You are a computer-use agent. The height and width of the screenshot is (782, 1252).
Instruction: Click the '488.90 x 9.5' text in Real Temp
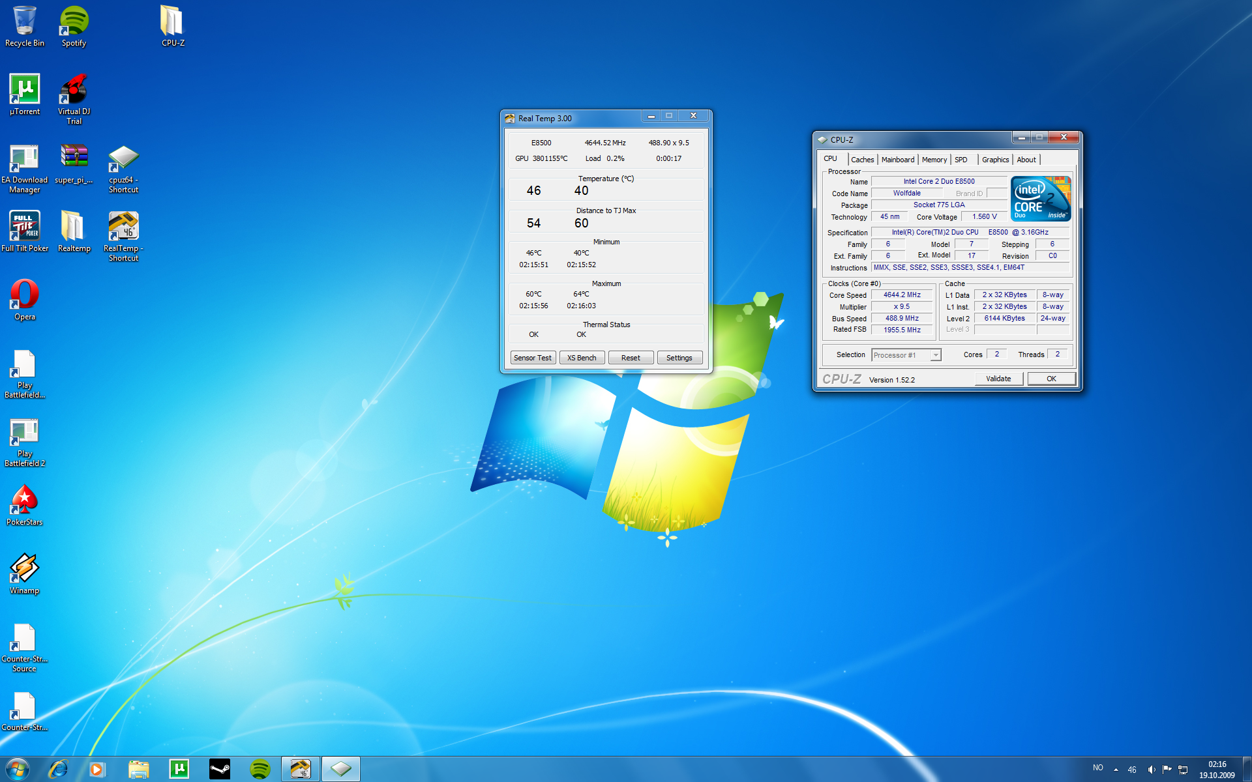[668, 143]
